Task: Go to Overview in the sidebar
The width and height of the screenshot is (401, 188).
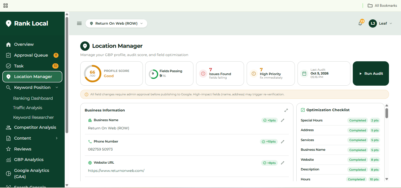Action: coord(24,44)
